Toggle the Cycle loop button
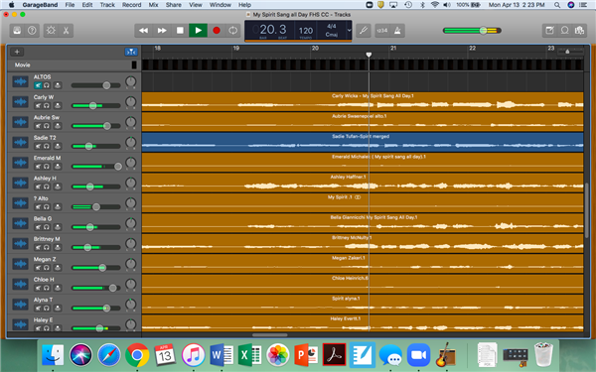The image size is (596, 372). pos(233,31)
